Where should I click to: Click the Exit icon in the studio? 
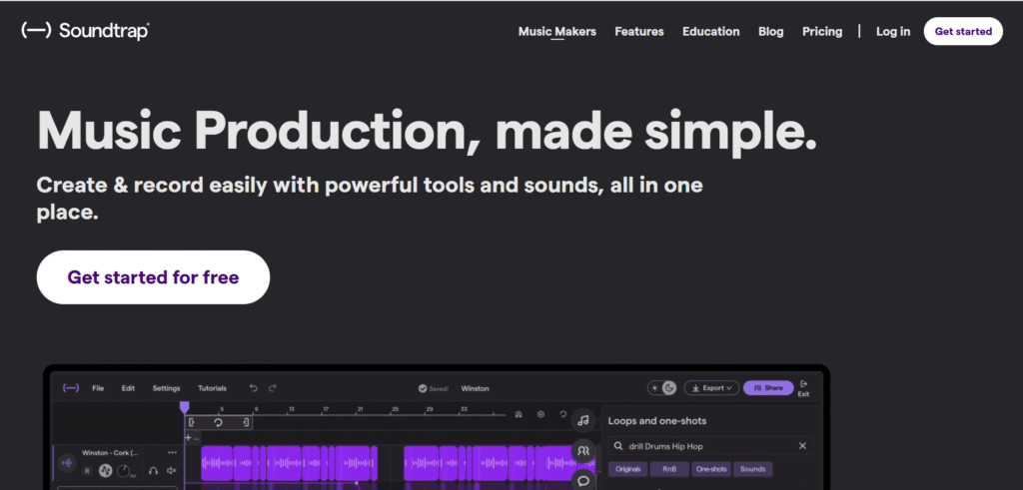pyautogui.click(x=803, y=388)
